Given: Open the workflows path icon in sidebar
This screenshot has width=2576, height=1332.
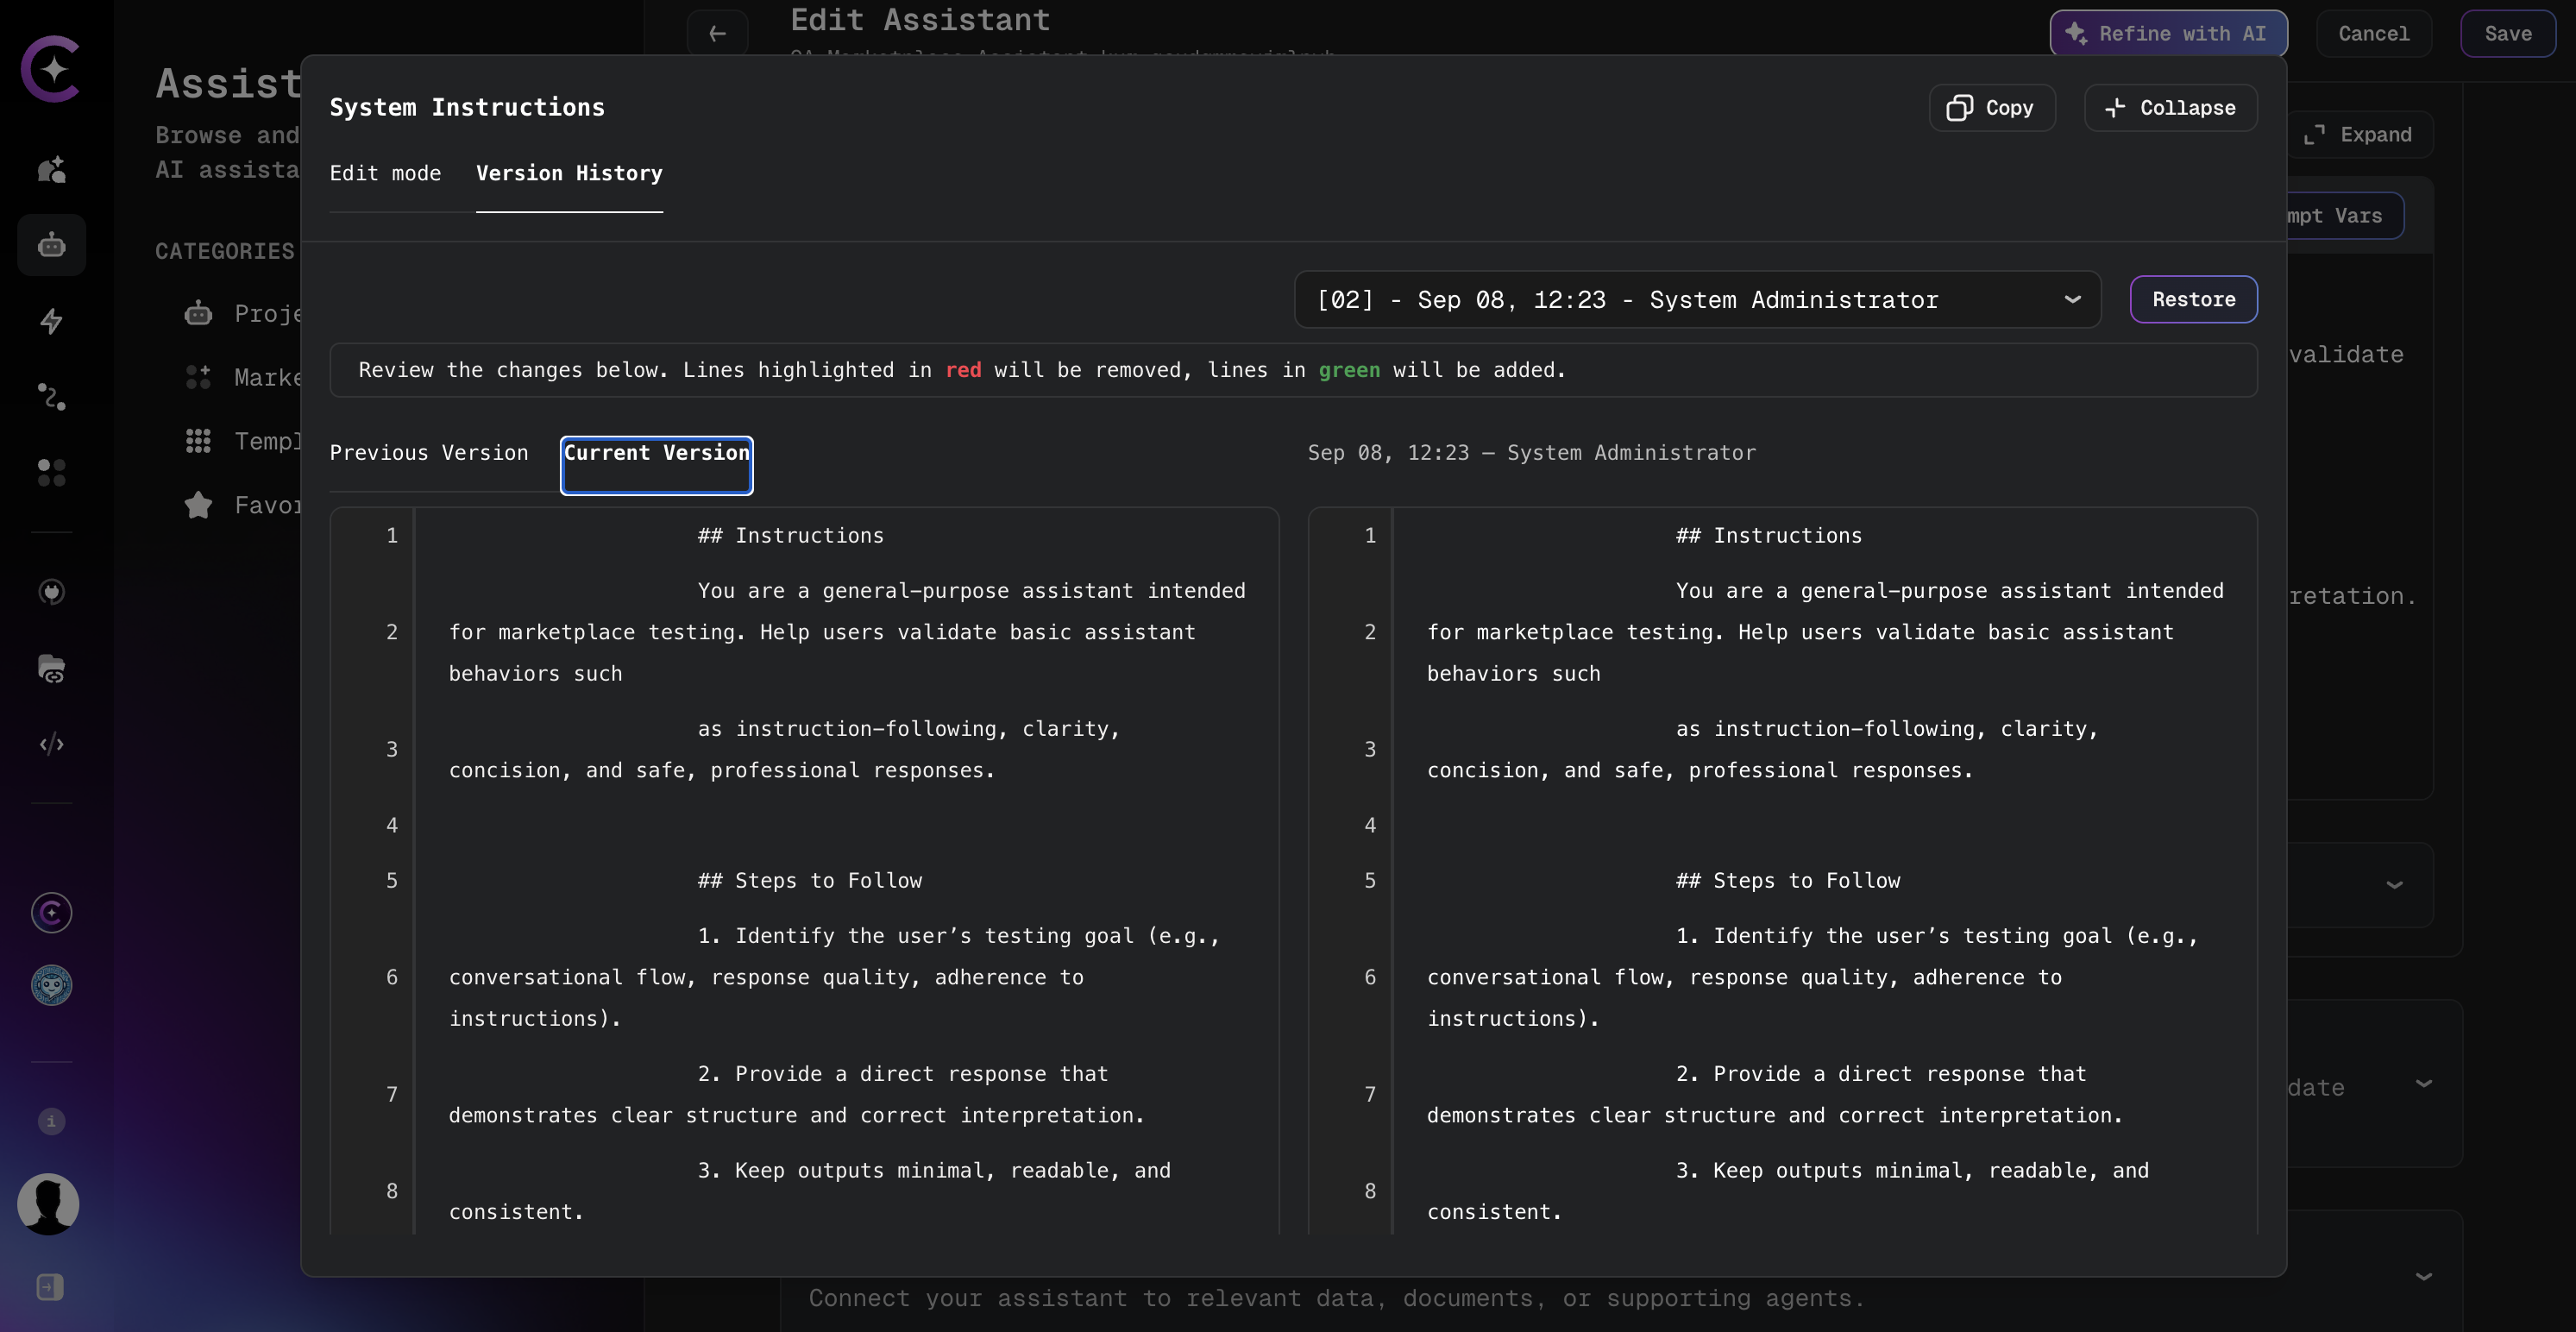Looking at the screenshot, I should click(51, 397).
